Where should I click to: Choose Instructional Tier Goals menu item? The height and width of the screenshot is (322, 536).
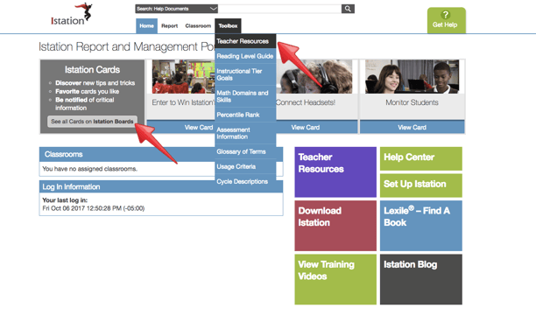[245, 74]
